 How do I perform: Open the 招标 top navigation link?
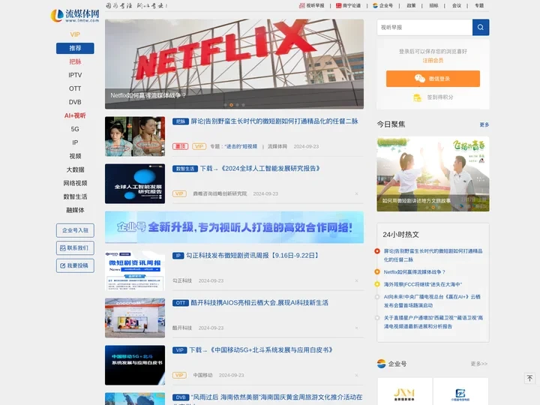tap(433, 5)
